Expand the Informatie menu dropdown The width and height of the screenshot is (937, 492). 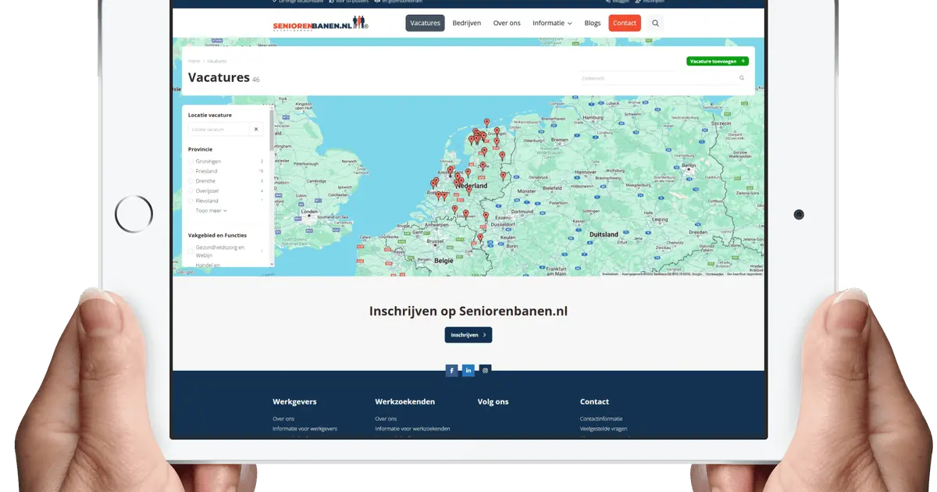552,23
